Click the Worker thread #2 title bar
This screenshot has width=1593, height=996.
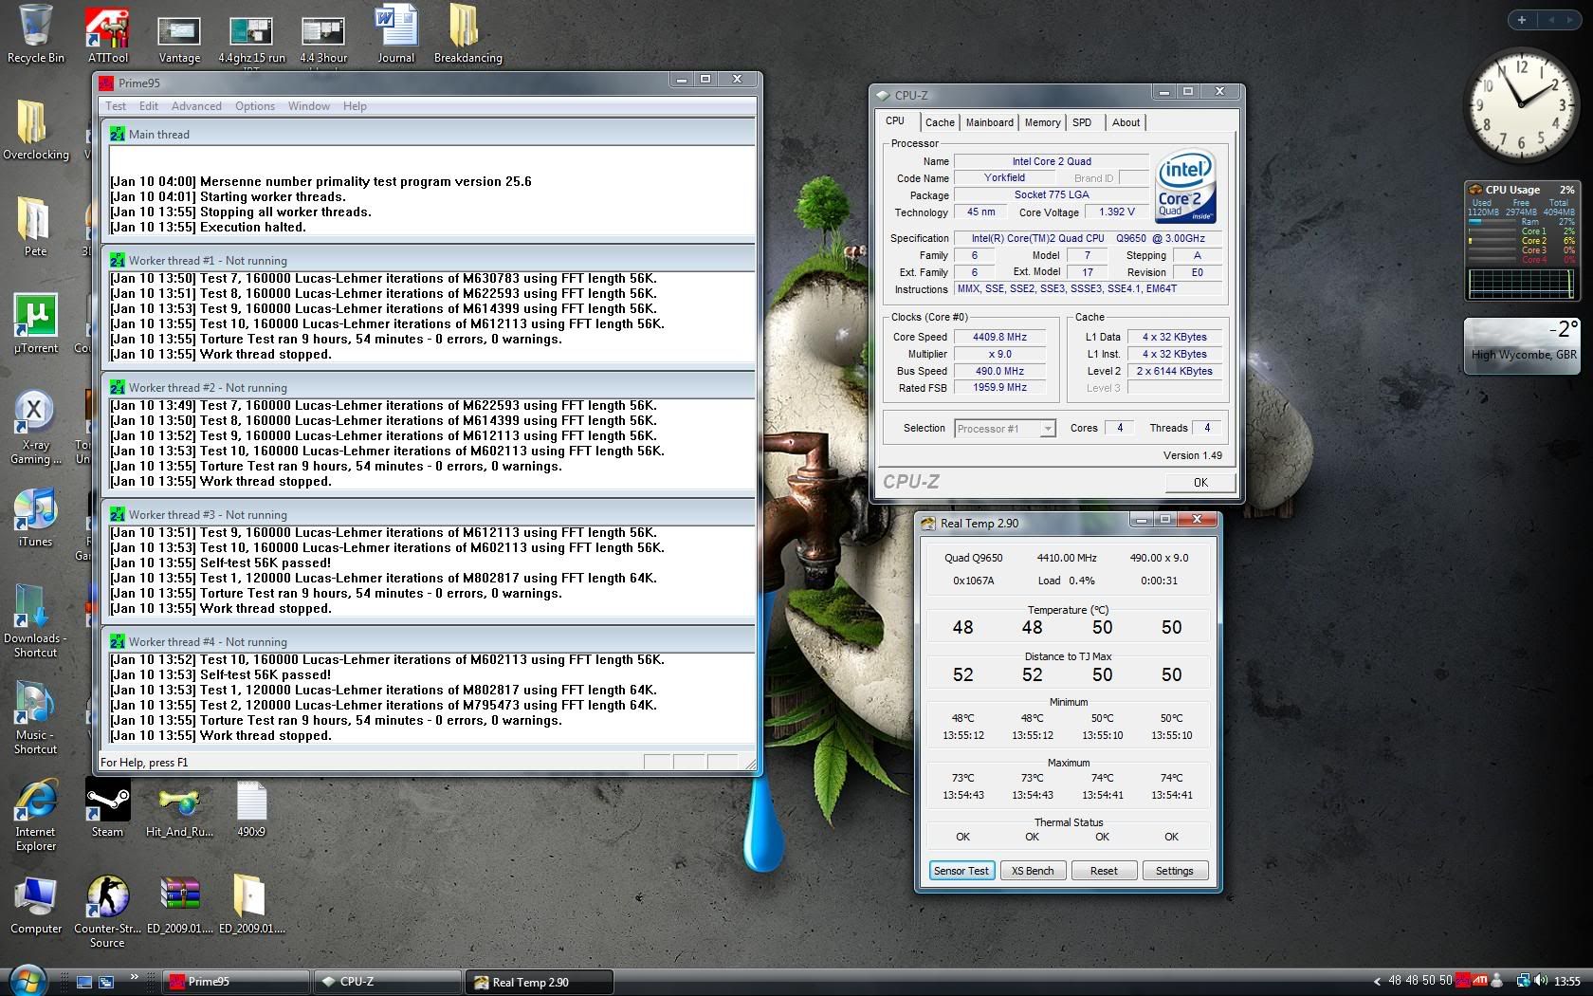click(x=430, y=387)
